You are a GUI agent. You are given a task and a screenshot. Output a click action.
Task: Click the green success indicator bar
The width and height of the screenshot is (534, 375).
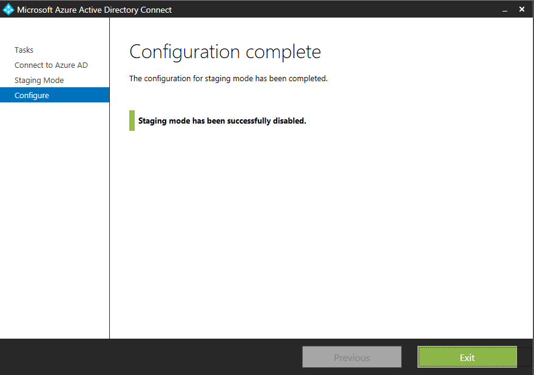click(132, 121)
